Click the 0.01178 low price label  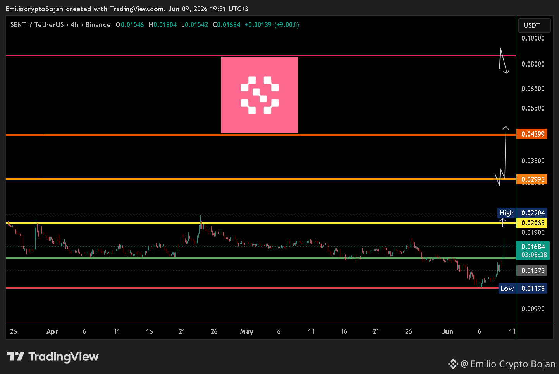[532, 289]
